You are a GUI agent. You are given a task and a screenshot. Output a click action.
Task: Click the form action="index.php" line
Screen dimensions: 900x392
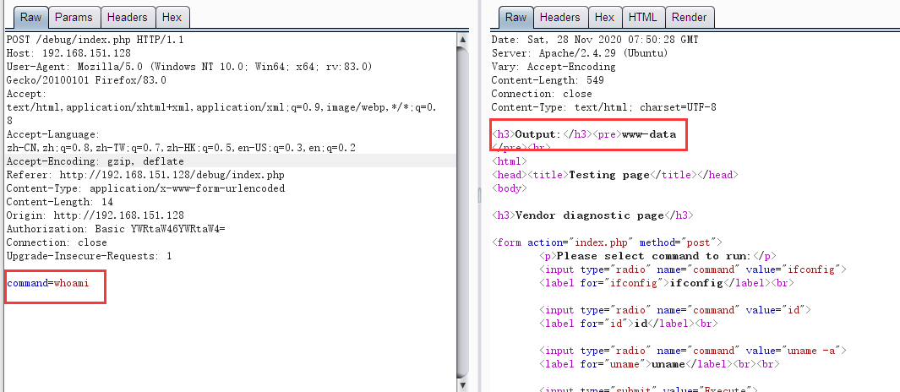pyautogui.click(x=608, y=242)
